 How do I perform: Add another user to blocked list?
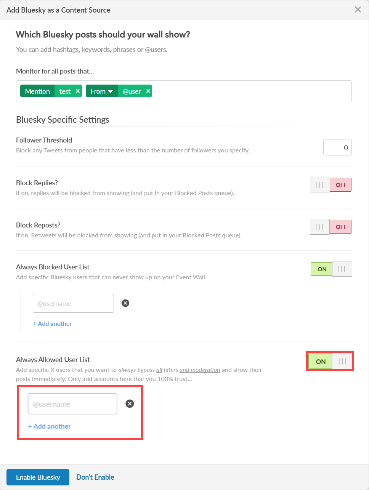(x=52, y=323)
